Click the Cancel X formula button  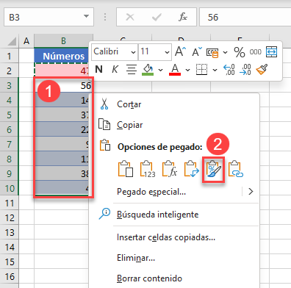(130, 17)
